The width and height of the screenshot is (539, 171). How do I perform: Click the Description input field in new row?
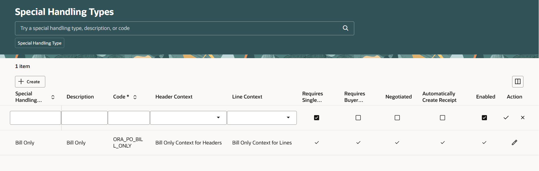(84, 118)
